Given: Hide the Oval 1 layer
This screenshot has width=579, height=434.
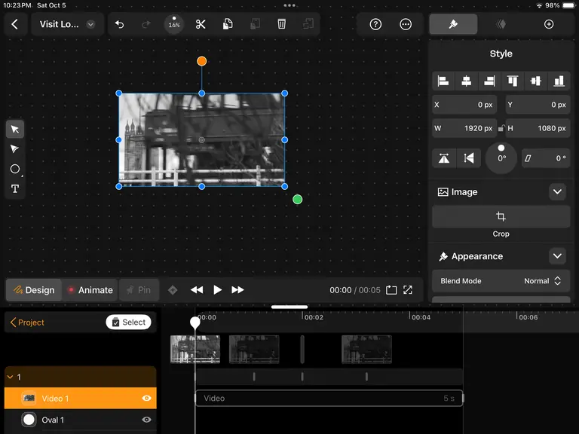Looking at the screenshot, I should [146, 420].
